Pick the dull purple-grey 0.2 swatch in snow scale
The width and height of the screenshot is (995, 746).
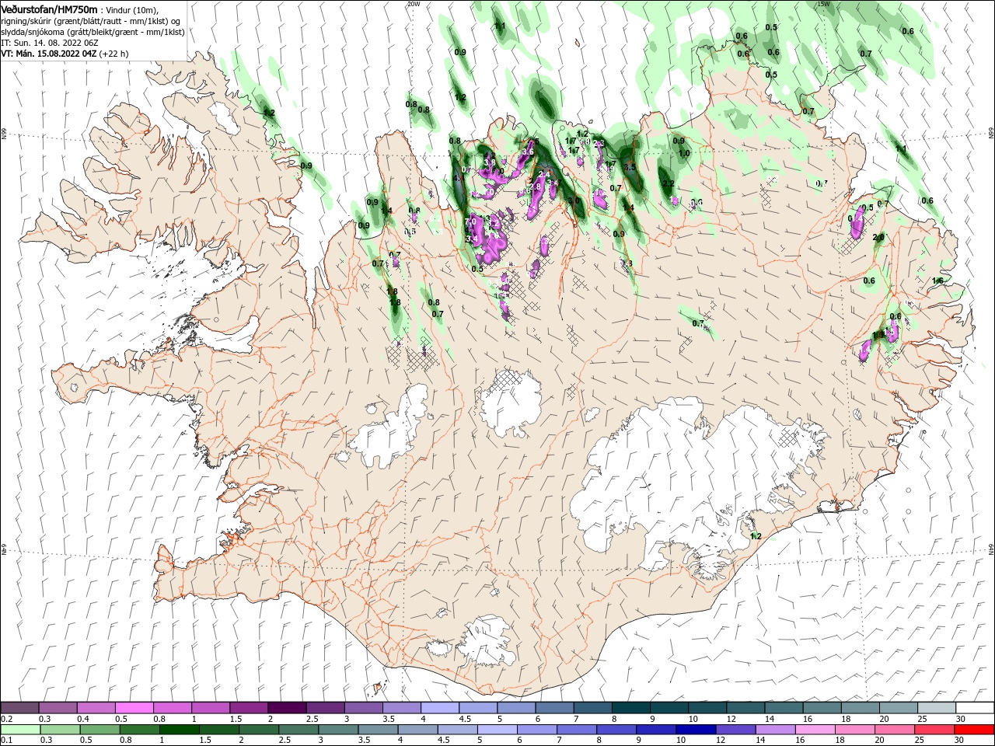(x=19, y=708)
